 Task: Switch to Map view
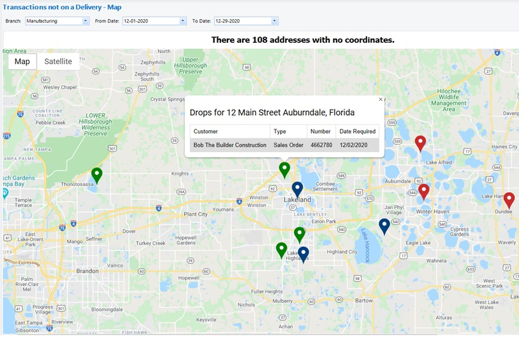click(22, 61)
